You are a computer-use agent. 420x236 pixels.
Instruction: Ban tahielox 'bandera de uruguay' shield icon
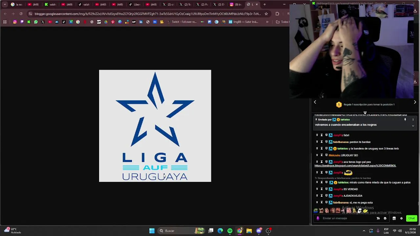(326, 148)
